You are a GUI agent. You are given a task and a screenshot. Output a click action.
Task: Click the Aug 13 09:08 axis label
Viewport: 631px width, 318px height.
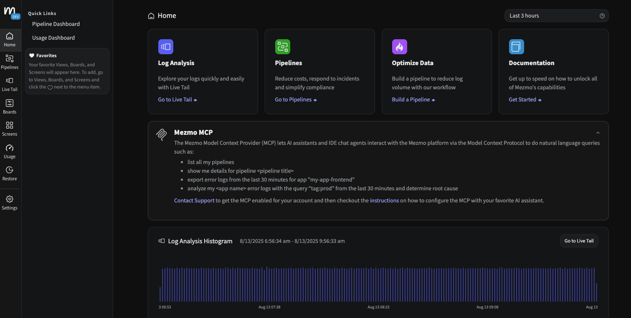[x=487, y=307]
